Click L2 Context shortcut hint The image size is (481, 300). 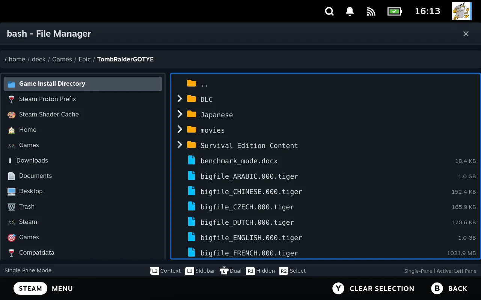point(165,271)
